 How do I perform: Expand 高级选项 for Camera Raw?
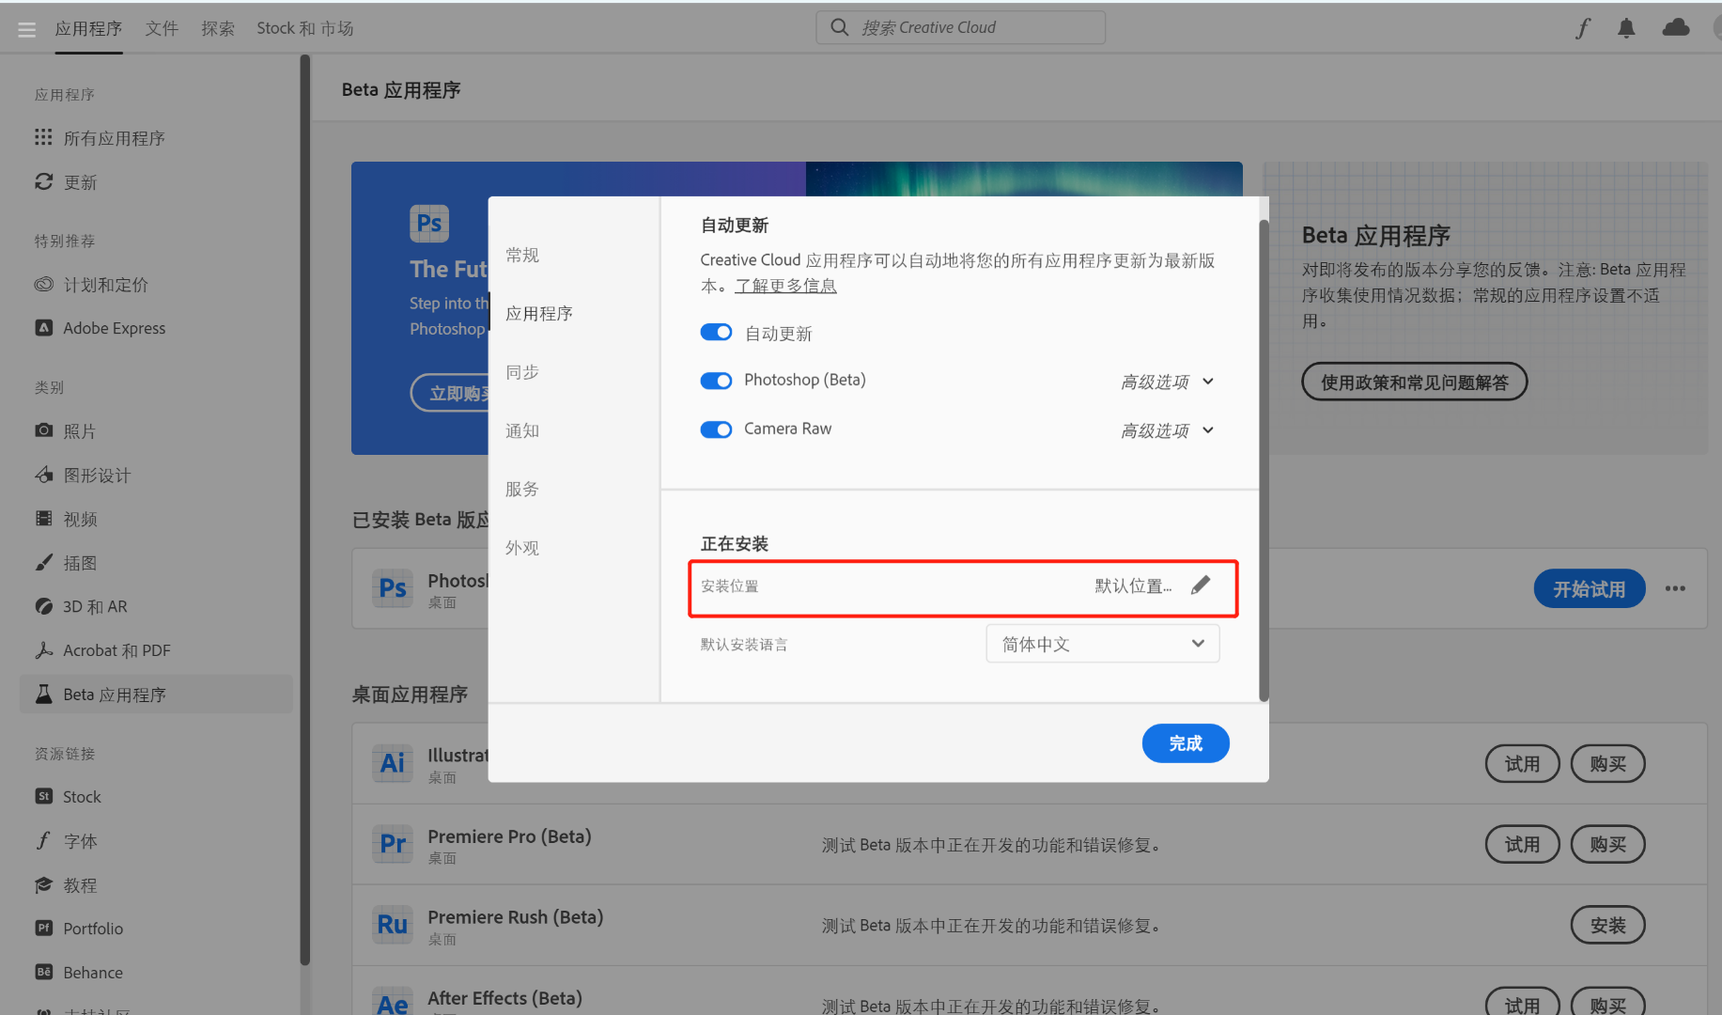[1168, 430]
